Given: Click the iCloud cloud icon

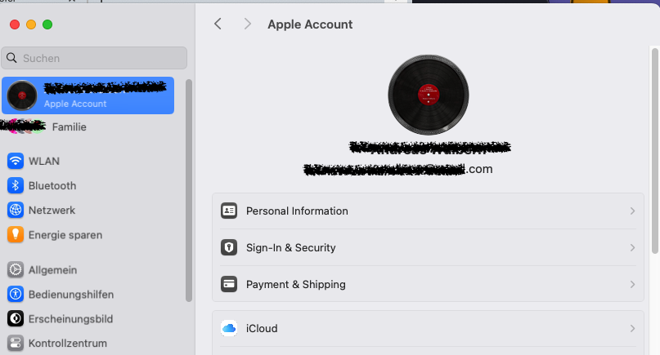Looking at the screenshot, I should pos(229,328).
